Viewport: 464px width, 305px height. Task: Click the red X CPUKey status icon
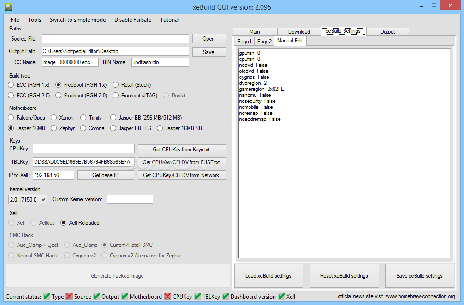[167, 296]
